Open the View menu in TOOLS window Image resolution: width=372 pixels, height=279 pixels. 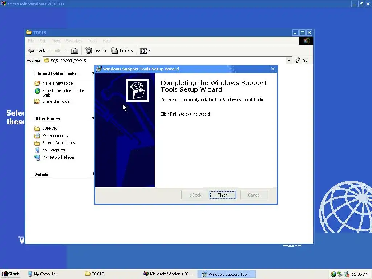coord(56,41)
